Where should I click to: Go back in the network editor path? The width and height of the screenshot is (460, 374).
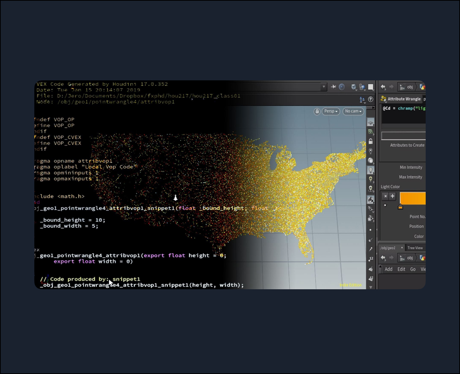[x=383, y=258]
